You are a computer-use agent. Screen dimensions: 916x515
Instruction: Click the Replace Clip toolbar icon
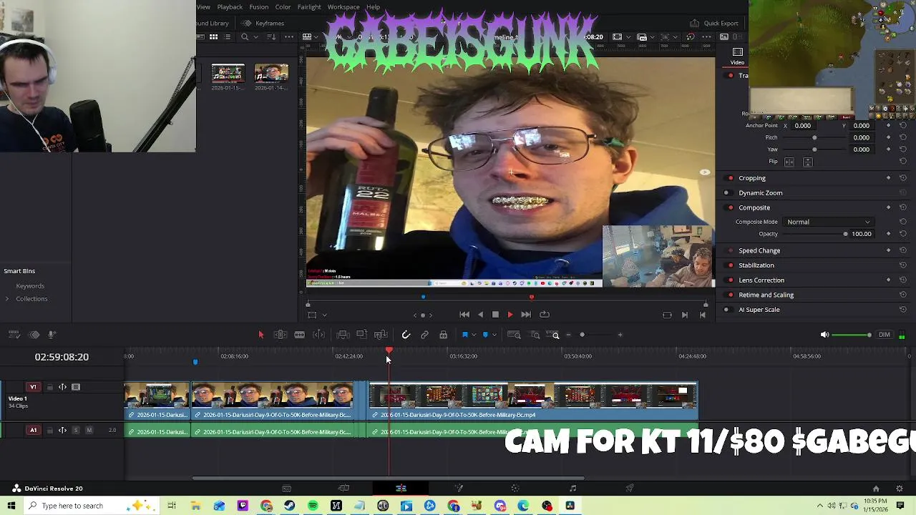(381, 335)
